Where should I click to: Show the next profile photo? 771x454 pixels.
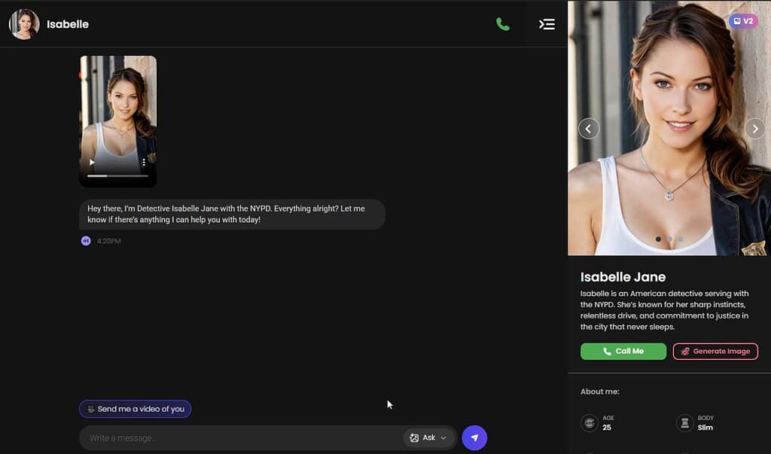[754, 129]
